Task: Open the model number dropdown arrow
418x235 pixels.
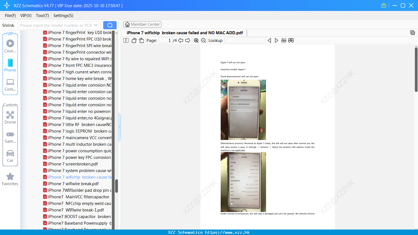Action: (96, 25)
